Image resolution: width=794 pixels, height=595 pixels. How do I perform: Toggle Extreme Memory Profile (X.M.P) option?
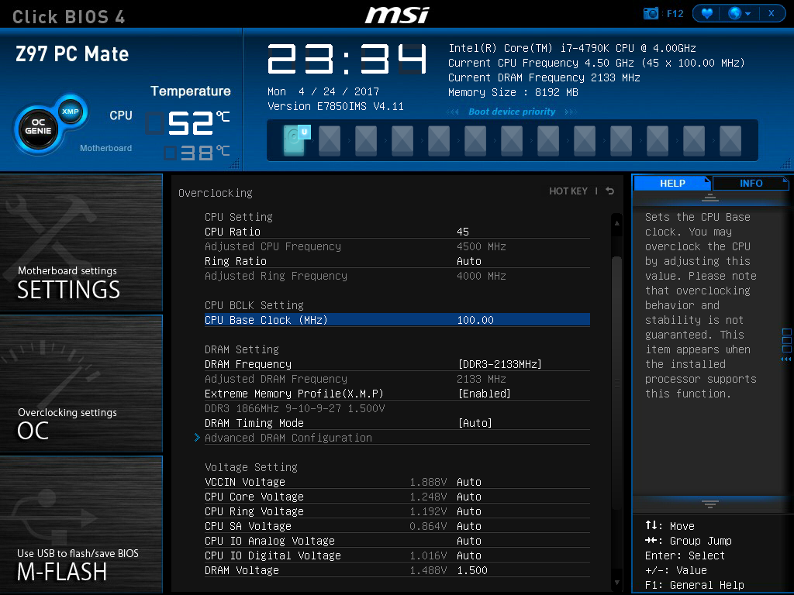(397, 394)
